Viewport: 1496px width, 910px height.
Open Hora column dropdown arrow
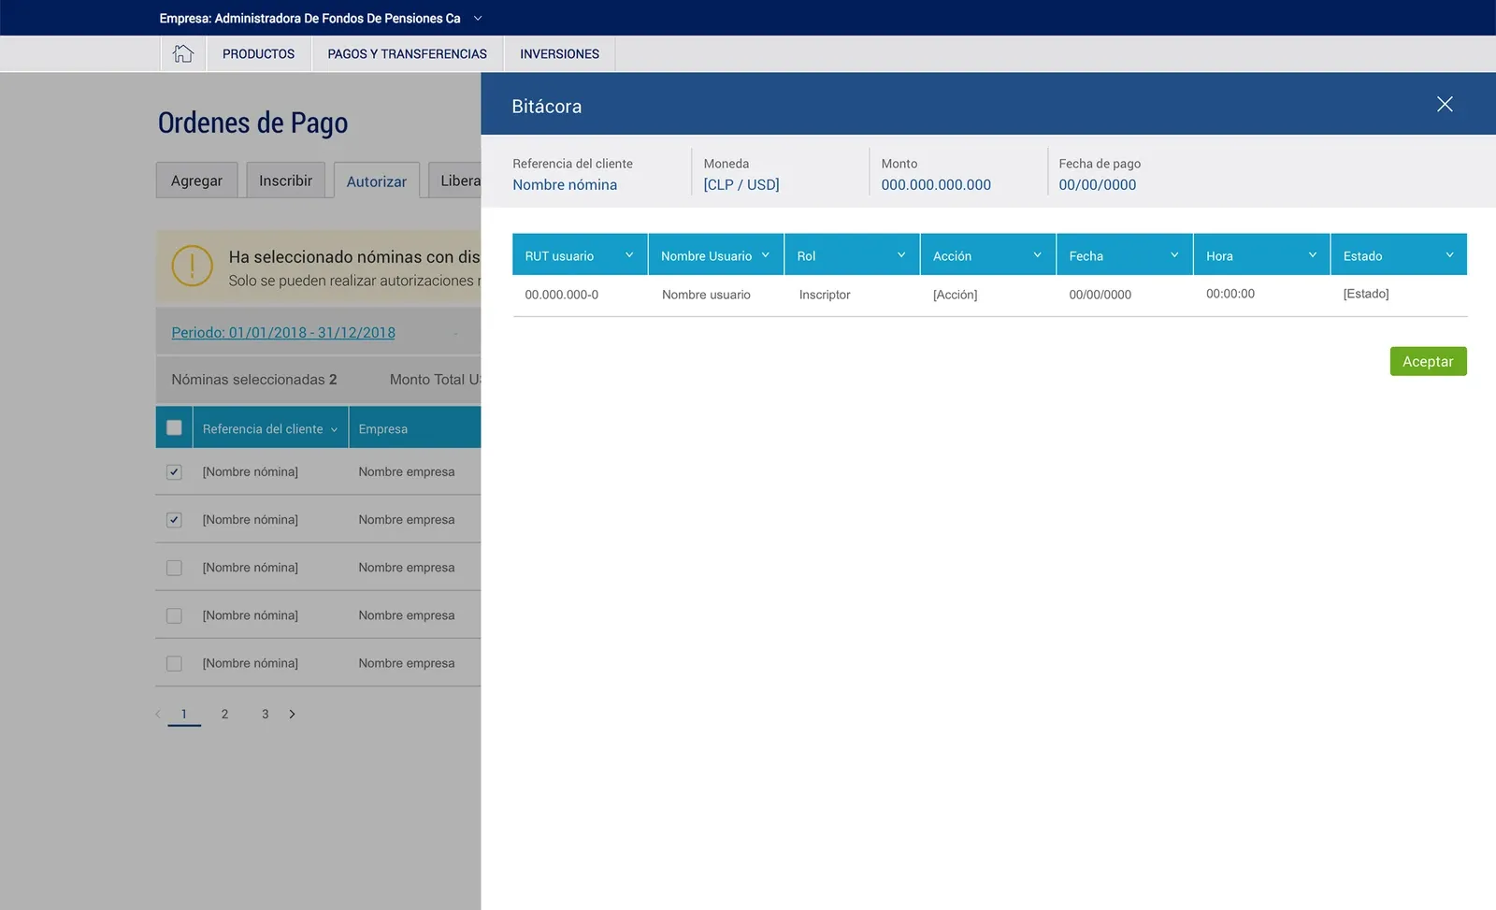pos(1312,254)
